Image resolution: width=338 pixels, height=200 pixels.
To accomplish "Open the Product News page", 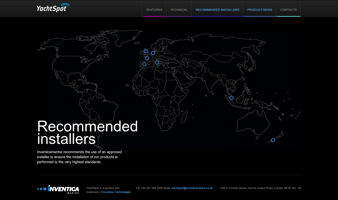I will tap(260, 10).
